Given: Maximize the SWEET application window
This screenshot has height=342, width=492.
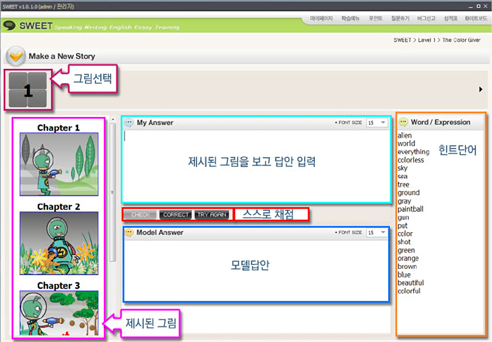Looking at the screenshot, I should pyautogui.click(x=479, y=6).
